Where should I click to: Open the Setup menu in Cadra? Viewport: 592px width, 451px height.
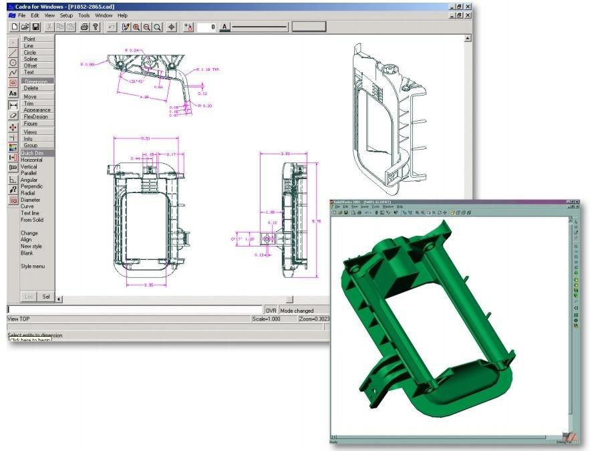pos(66,15)
